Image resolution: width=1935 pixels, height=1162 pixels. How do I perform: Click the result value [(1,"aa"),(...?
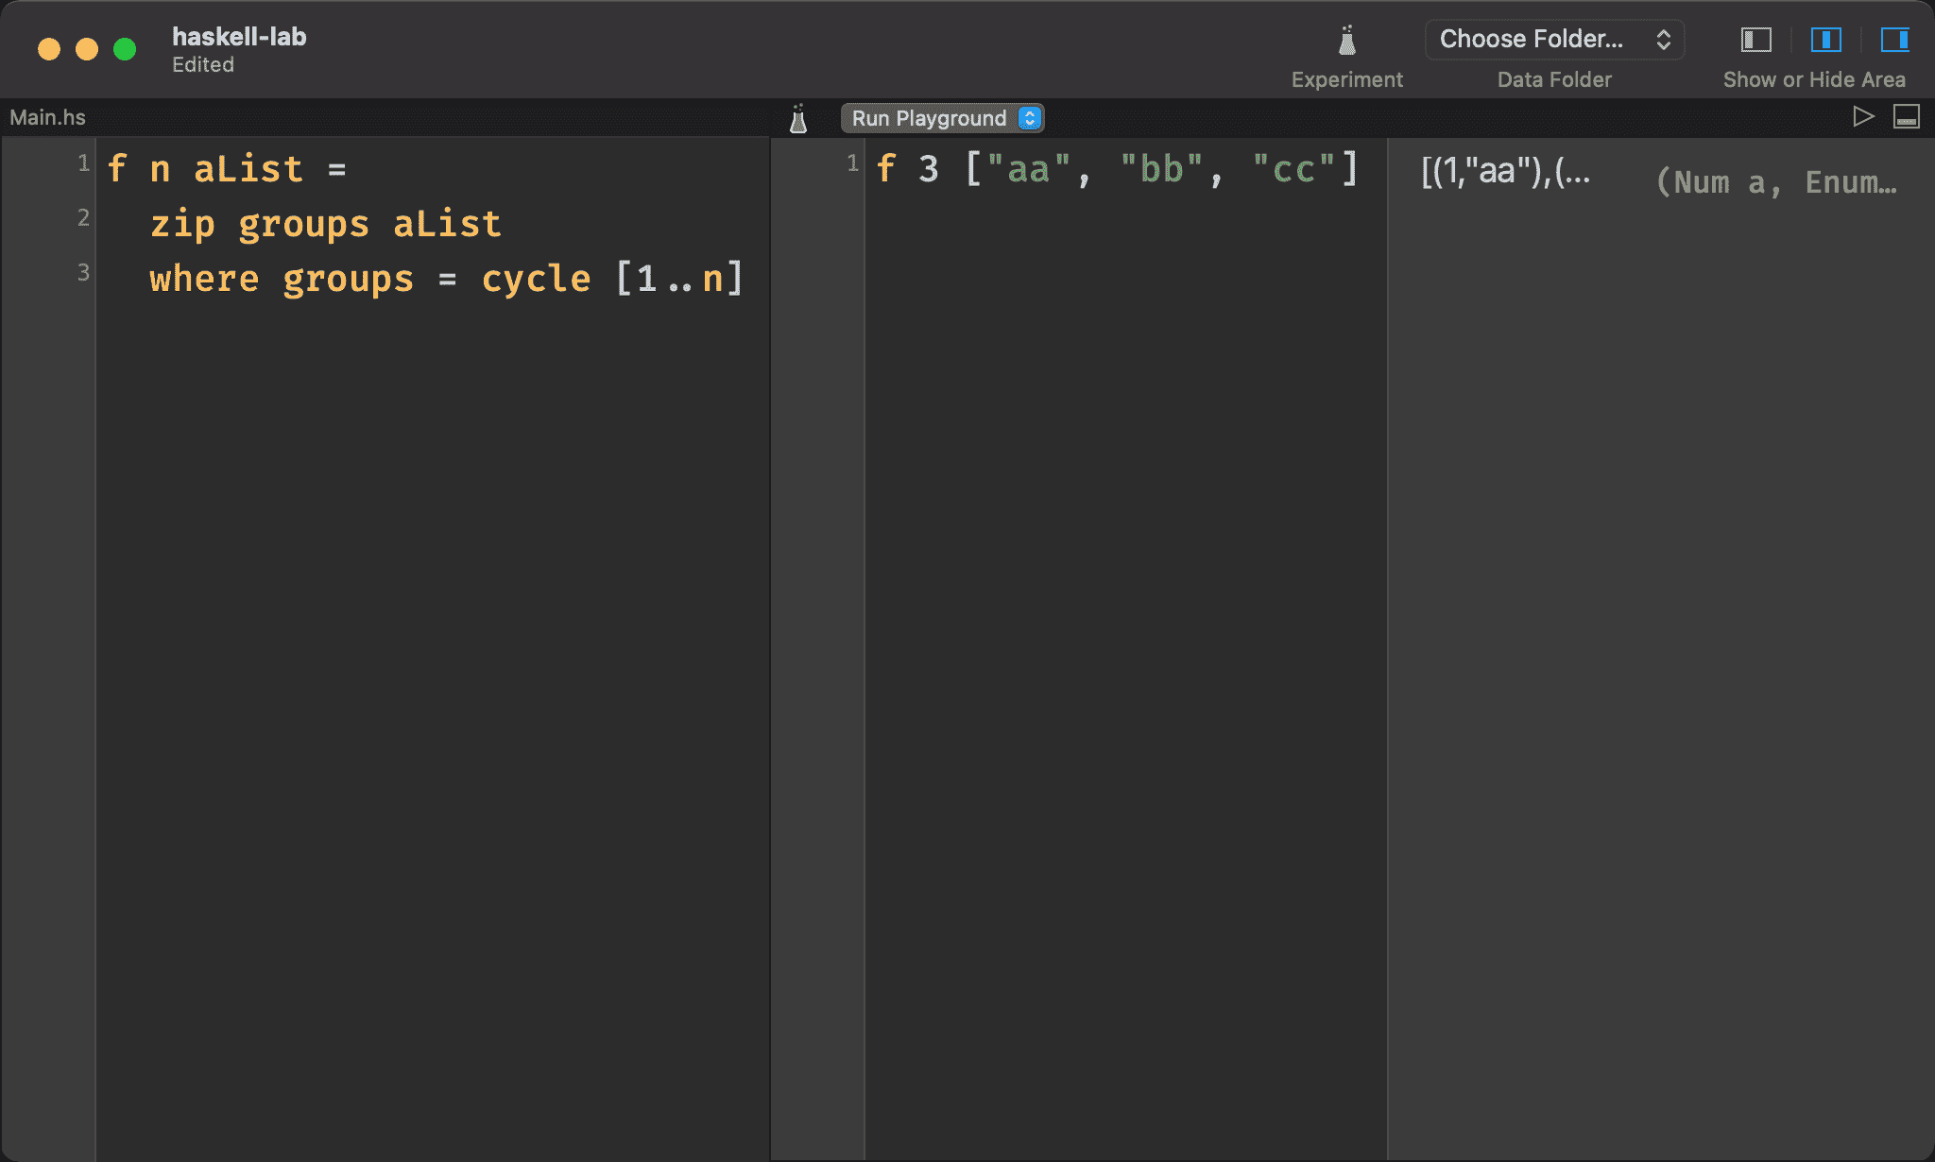[x=1506, y=171]
